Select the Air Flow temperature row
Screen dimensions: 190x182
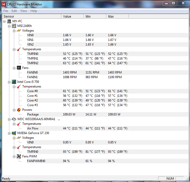pyautogui.click(x=107, y=128)
